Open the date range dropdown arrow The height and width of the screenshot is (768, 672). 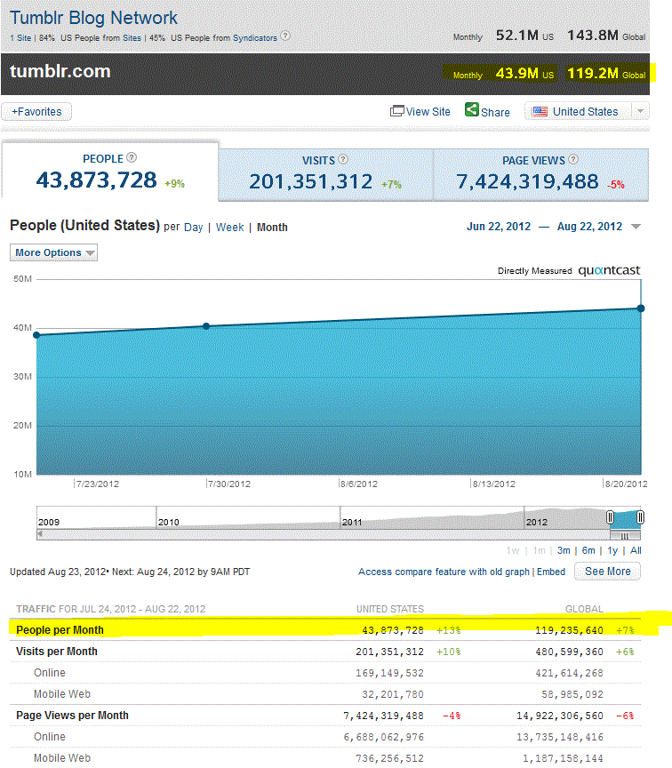(x=636, y=227)
